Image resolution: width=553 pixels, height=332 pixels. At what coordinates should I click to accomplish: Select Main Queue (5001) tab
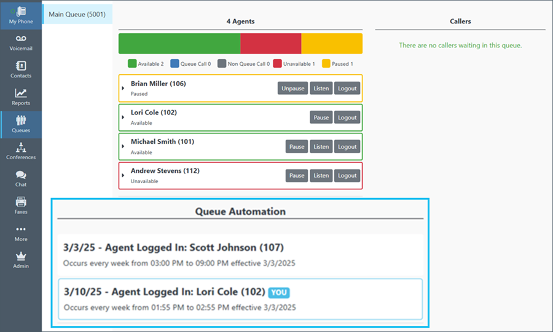click(77, 14)
